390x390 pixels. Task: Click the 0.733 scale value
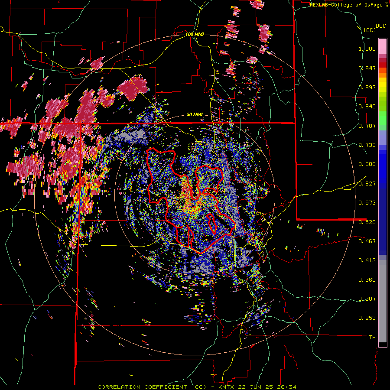pyautogui.click(x=367, y=145)
